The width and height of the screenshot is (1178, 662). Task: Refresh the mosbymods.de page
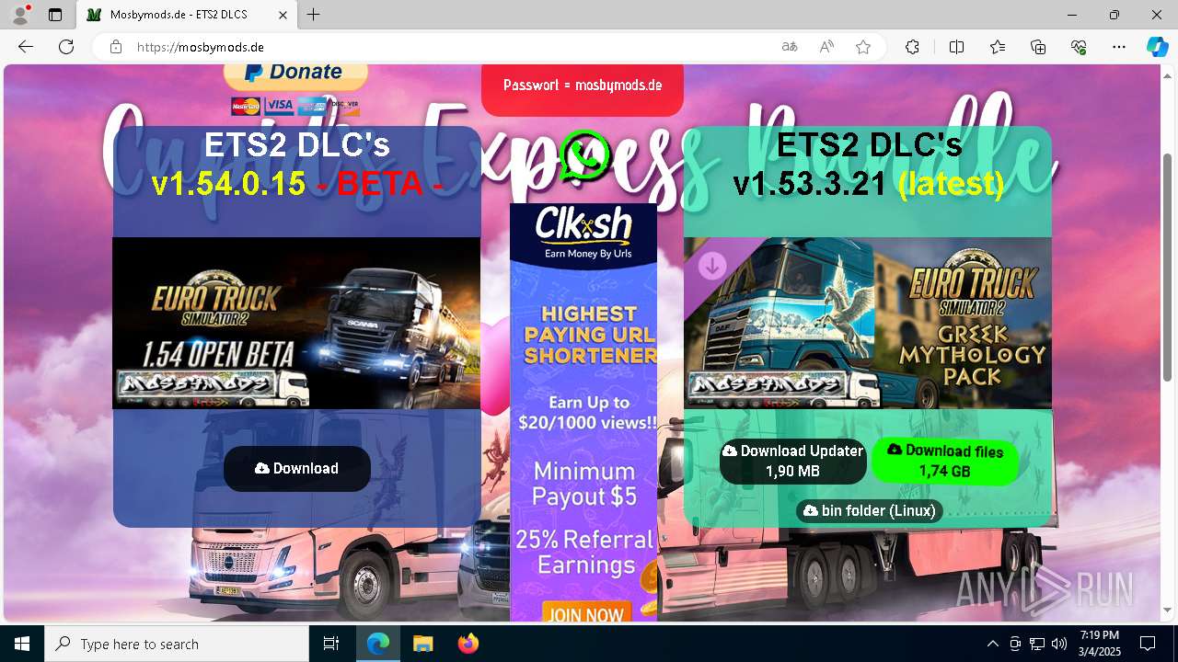(66, 47)
